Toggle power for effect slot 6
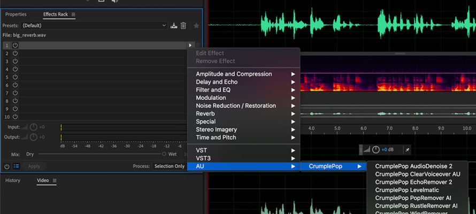The image size is (476, 214). pos(15,85)
